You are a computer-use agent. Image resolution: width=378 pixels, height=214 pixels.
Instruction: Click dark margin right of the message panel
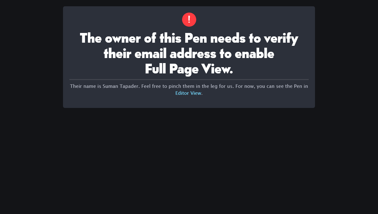pos(346,56)
